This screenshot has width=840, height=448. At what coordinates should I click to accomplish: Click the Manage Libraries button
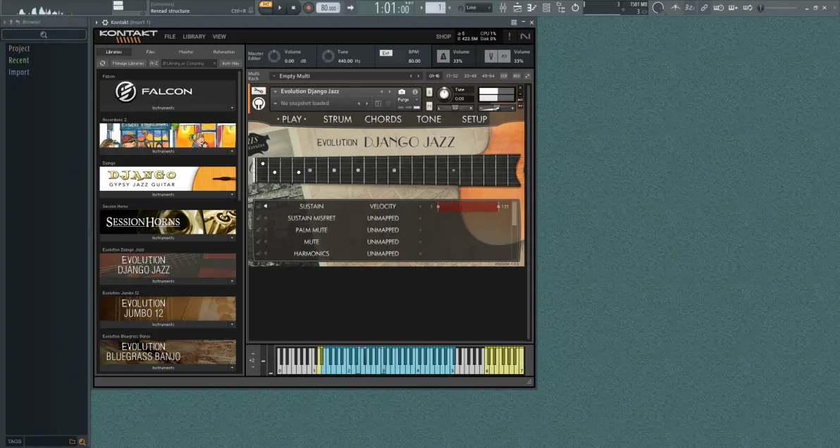point(128,63)
